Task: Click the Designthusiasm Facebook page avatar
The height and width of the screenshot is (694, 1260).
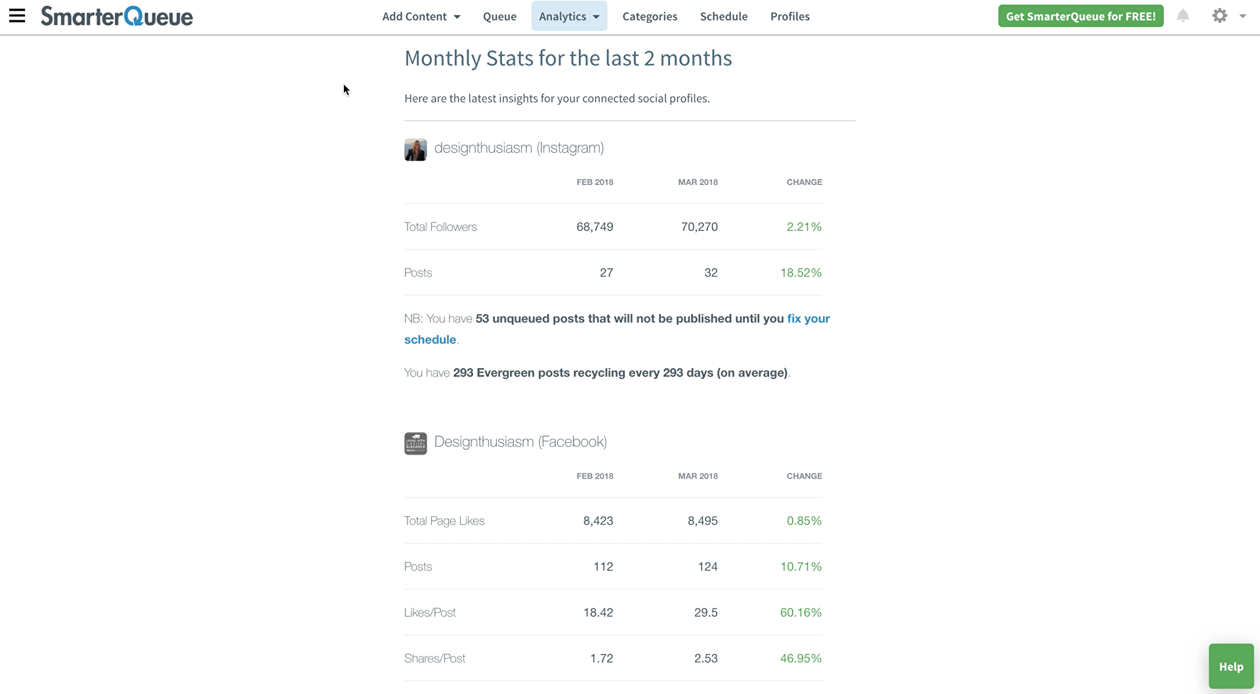Action: coord(415,443)
